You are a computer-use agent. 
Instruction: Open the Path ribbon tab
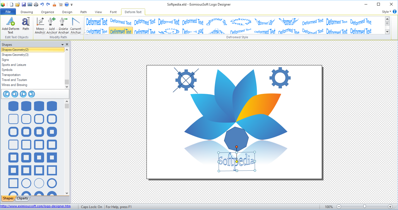83,12
